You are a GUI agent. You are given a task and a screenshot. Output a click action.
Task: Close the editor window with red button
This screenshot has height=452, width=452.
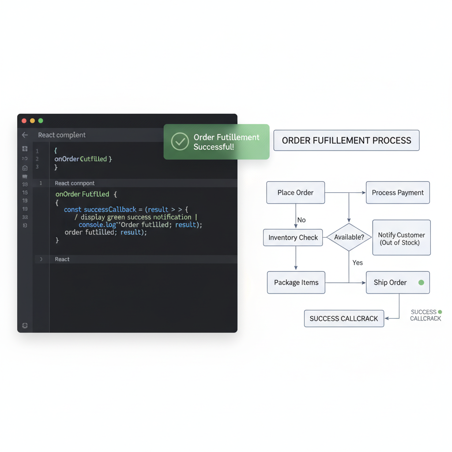point(24,121)
